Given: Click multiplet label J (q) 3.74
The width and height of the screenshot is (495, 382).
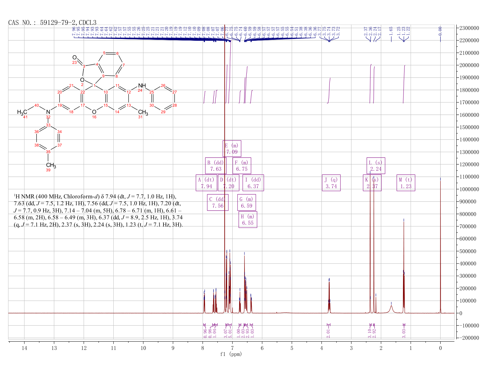Looking at the screenshot, I should point(331,183).
